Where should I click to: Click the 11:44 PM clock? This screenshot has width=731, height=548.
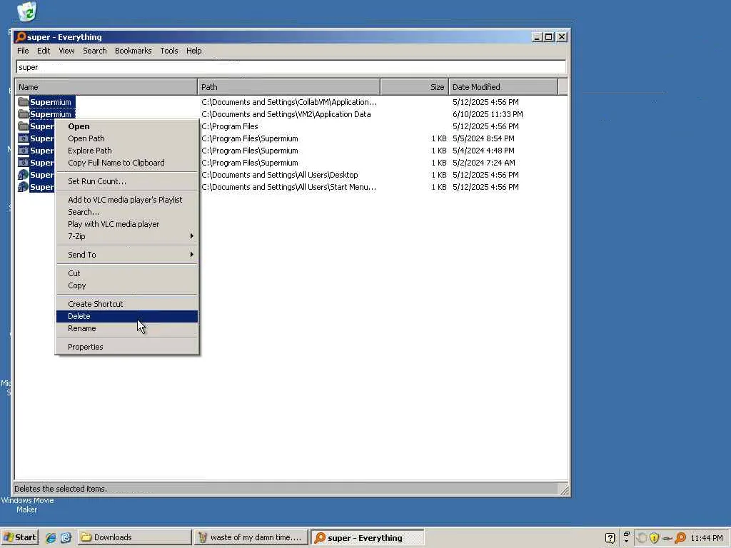point(706,538)
